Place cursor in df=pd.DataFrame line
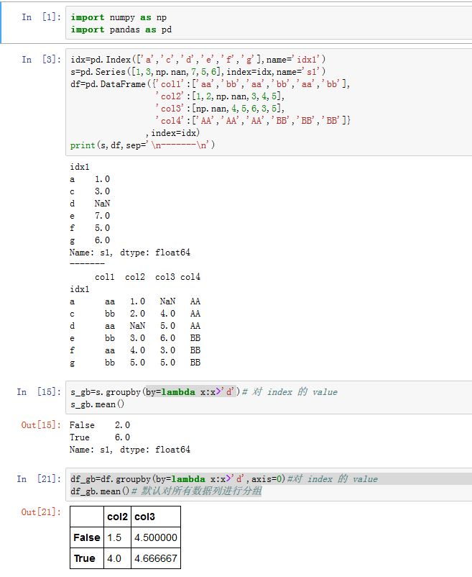Image resolution: width=472 pixels, height=577 pixels. [x=210, y=83]
